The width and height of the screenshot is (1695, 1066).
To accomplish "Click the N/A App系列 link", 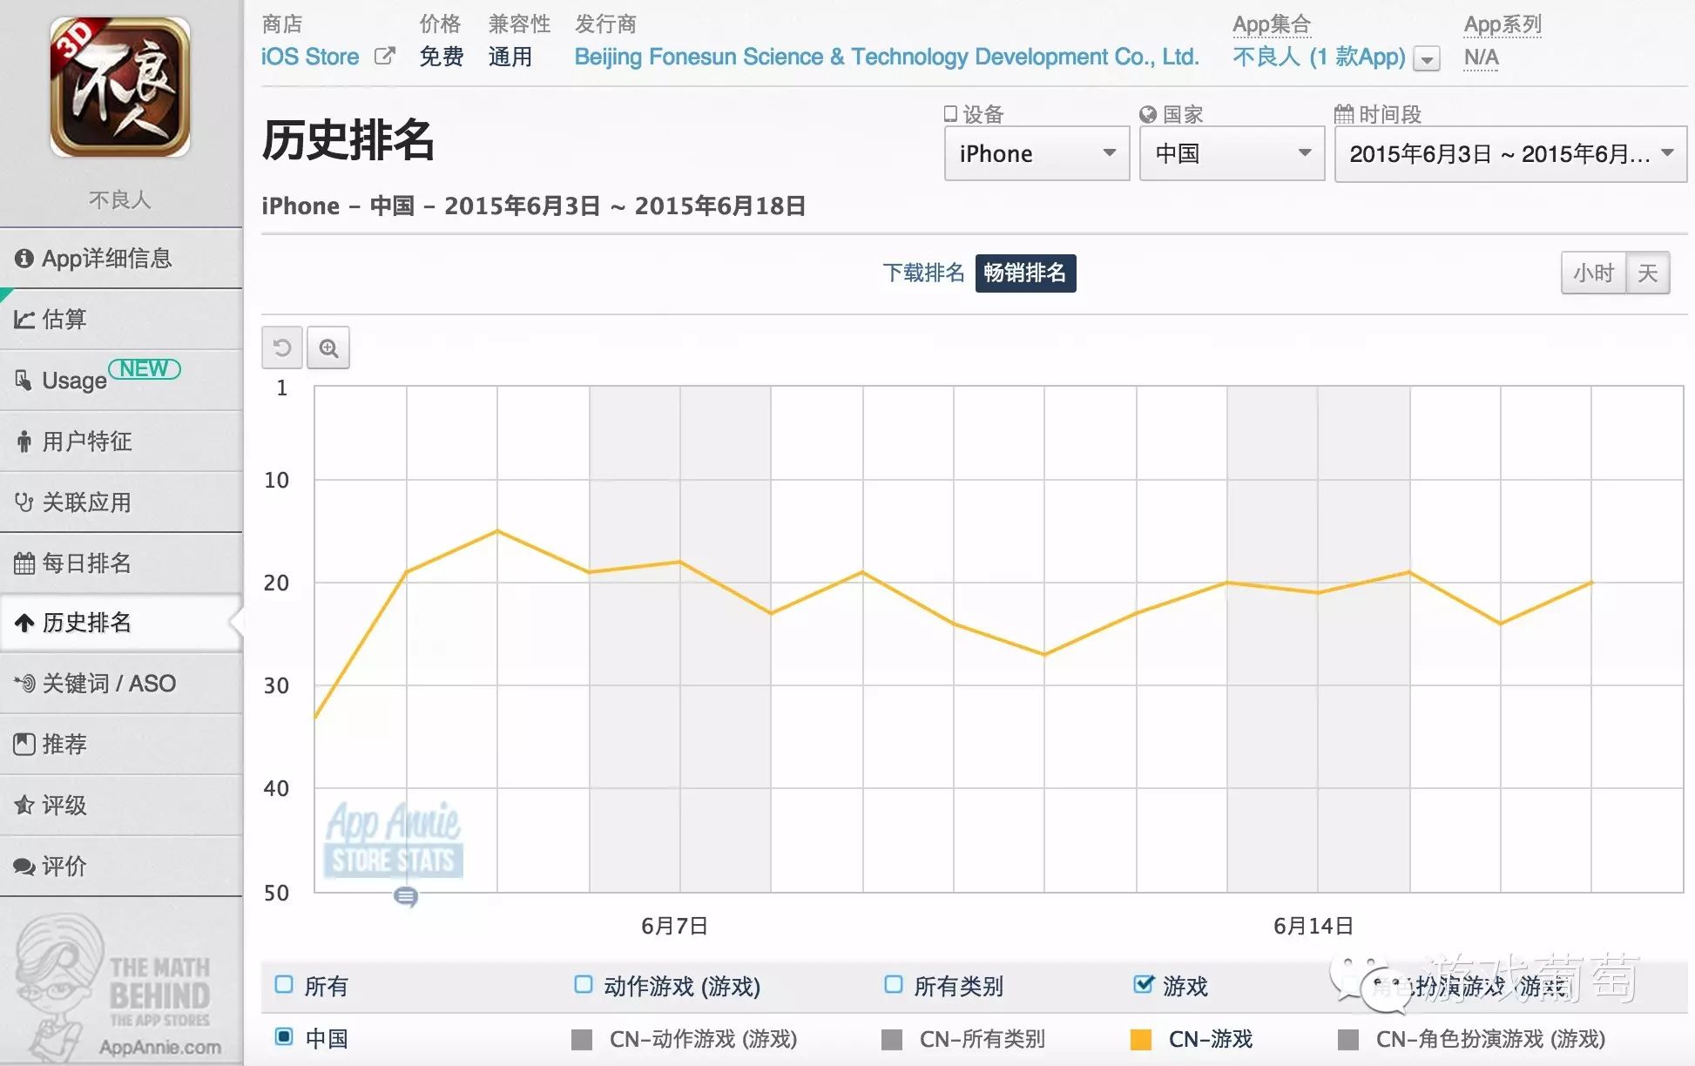I will (x=1481, y=58).
